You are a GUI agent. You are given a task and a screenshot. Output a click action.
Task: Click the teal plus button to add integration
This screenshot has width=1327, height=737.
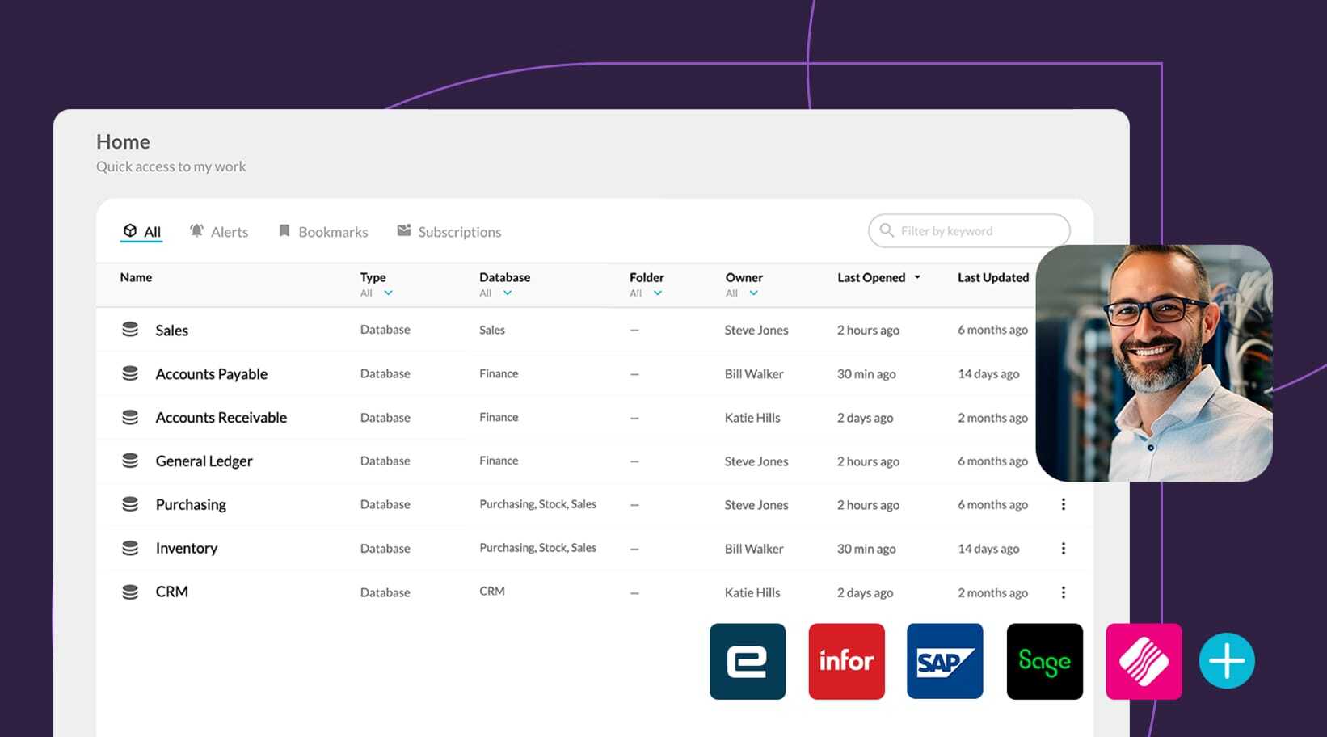(1226, 659)
